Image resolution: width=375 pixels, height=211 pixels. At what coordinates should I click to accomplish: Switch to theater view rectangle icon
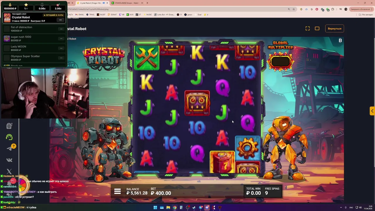(x=317, y=28)
